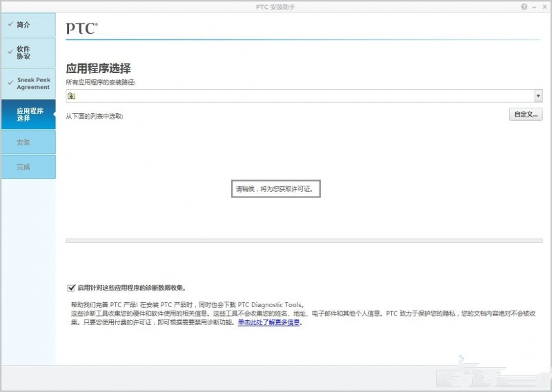Open the help question mark icon
The width and height of the screenshot is (552, 392).
524,7
